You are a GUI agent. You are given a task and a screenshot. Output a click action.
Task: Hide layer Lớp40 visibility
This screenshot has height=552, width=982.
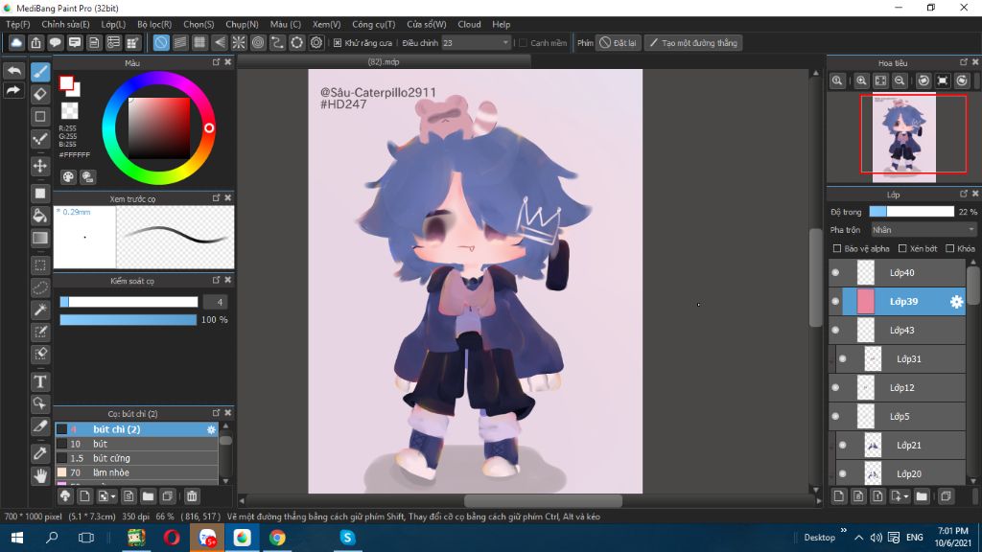[835, 273]
